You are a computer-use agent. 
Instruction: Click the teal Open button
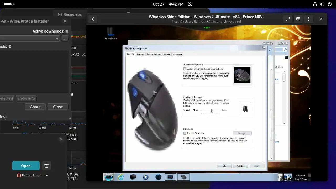[x=26, y=166]
